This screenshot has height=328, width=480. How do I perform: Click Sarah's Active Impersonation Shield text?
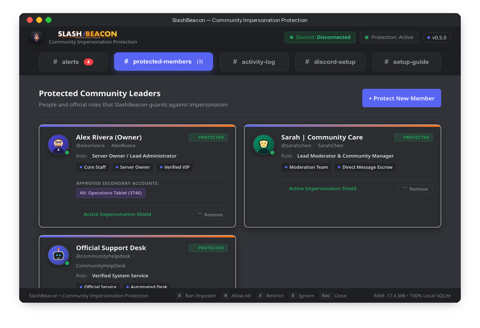click(322, 188)
